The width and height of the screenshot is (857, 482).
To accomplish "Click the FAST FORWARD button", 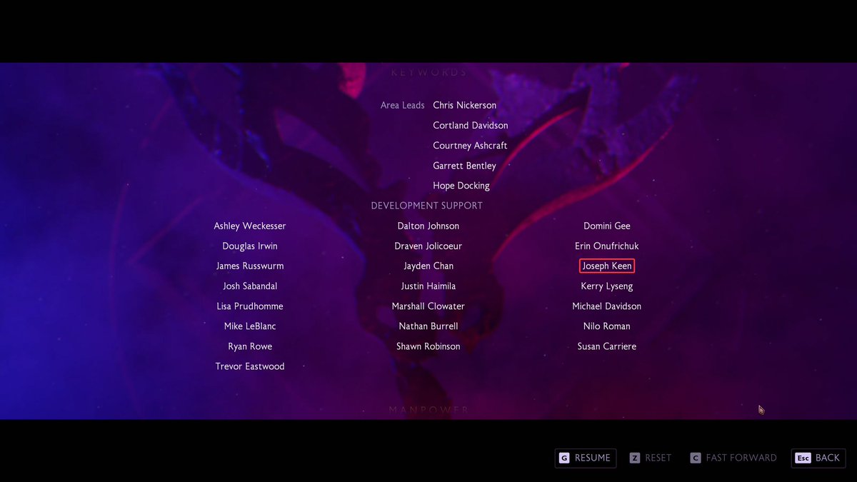I will coord(733,458).
